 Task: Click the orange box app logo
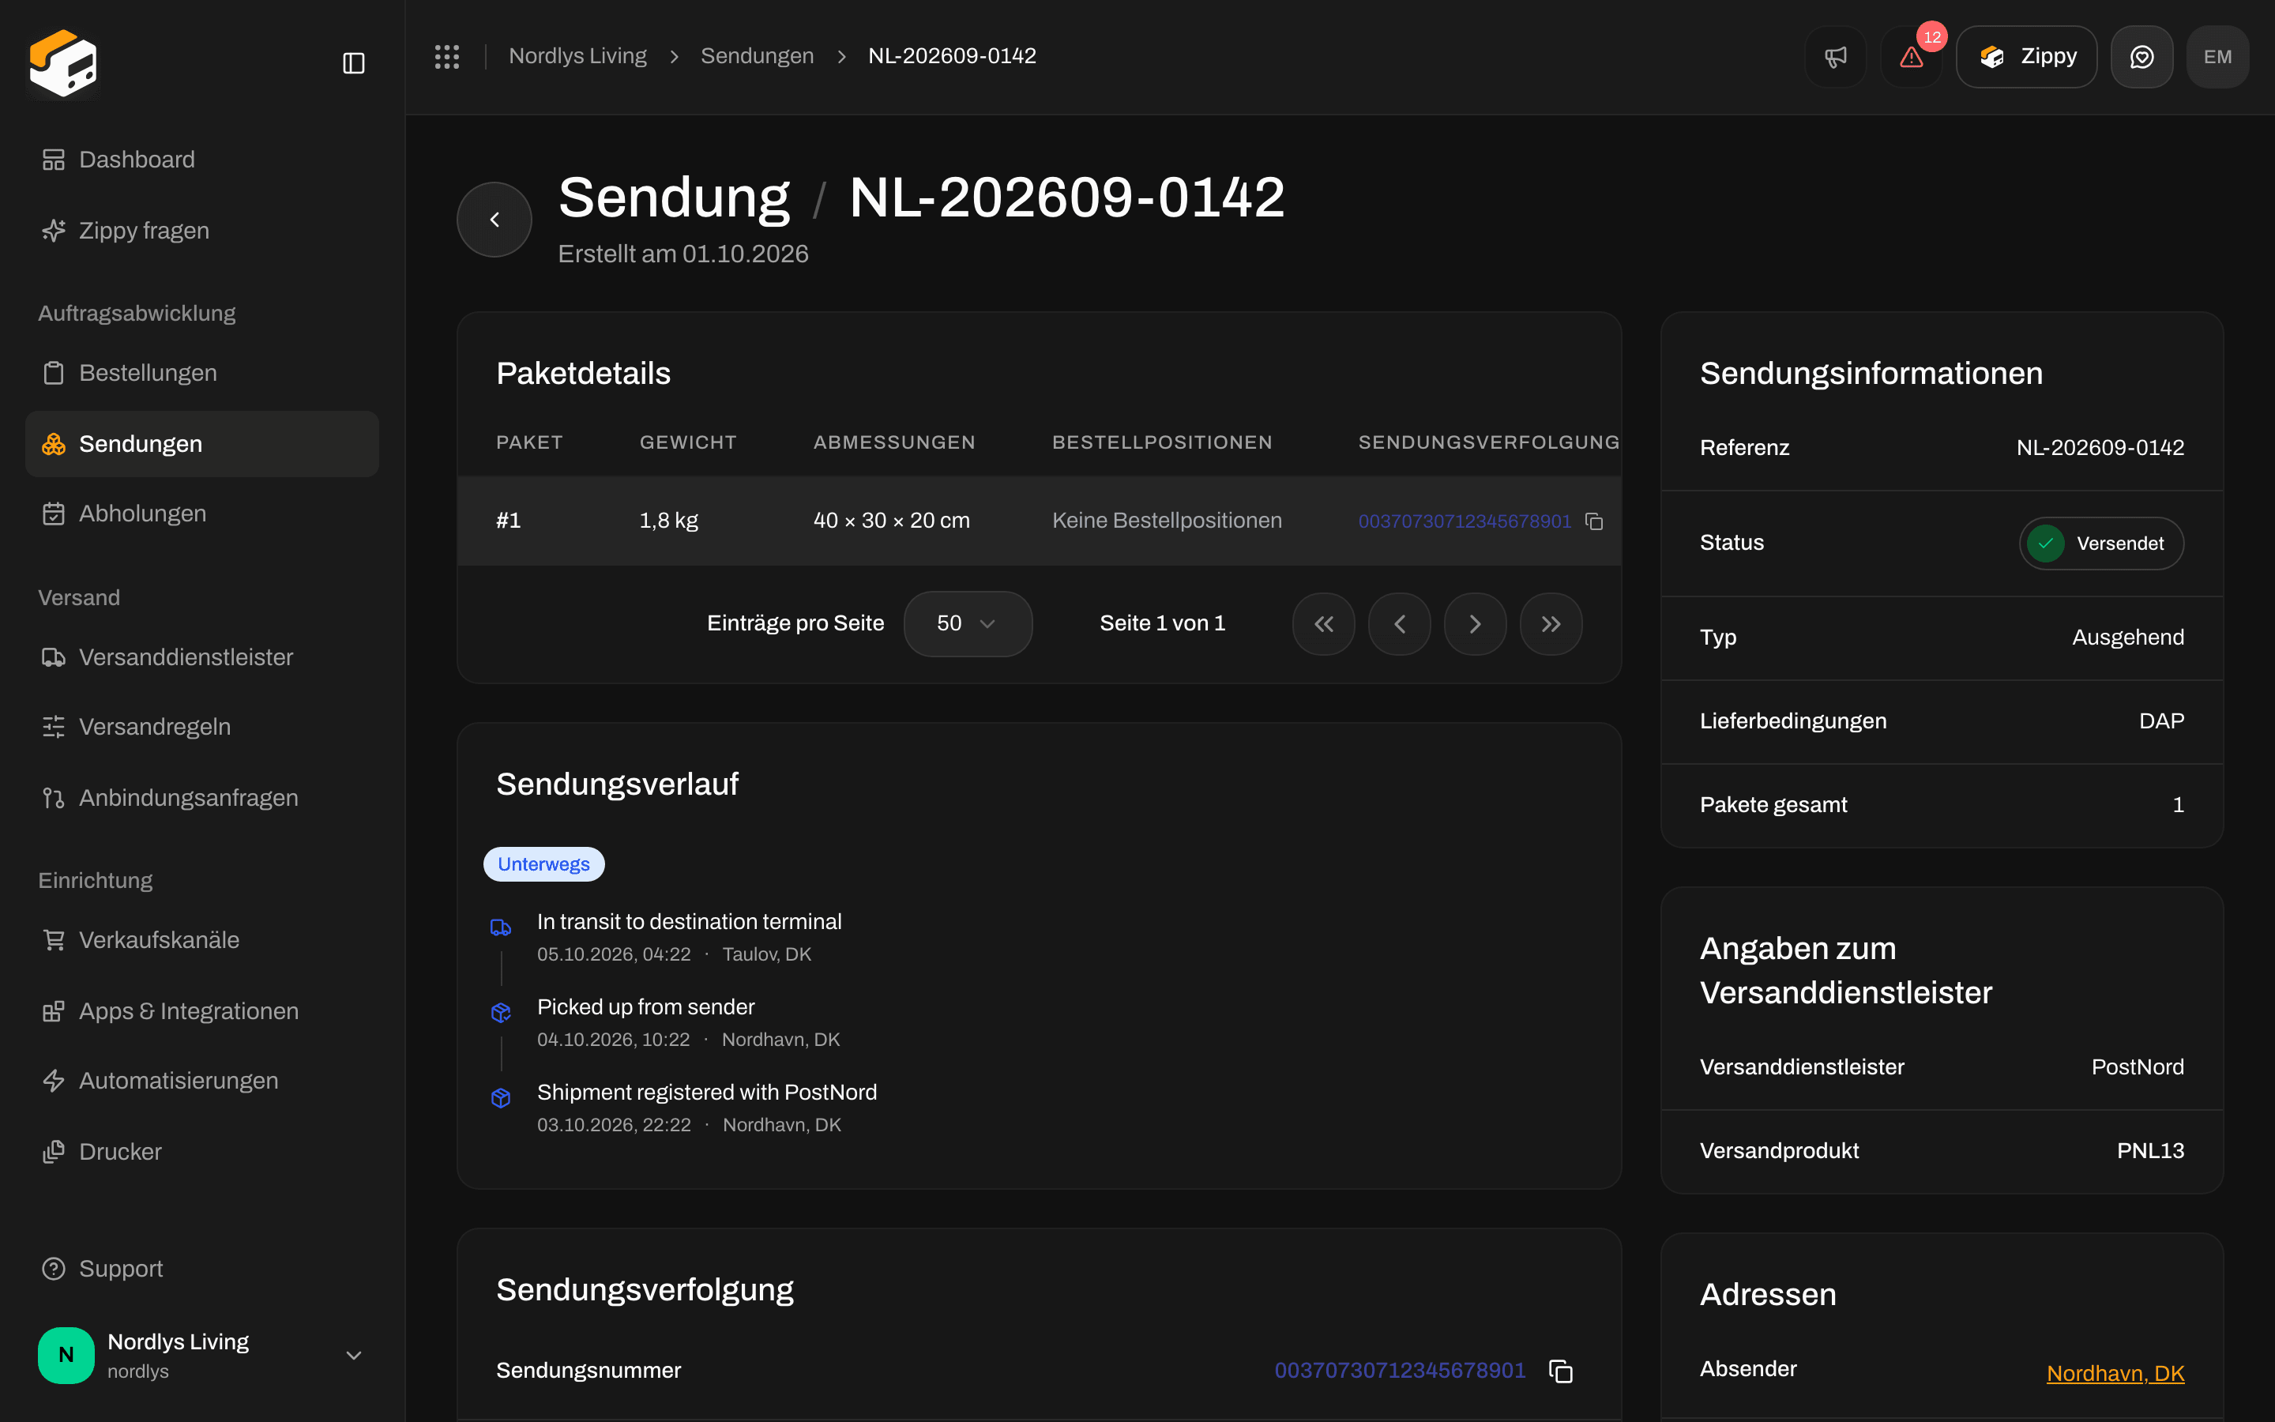click(x=63, y=63)
